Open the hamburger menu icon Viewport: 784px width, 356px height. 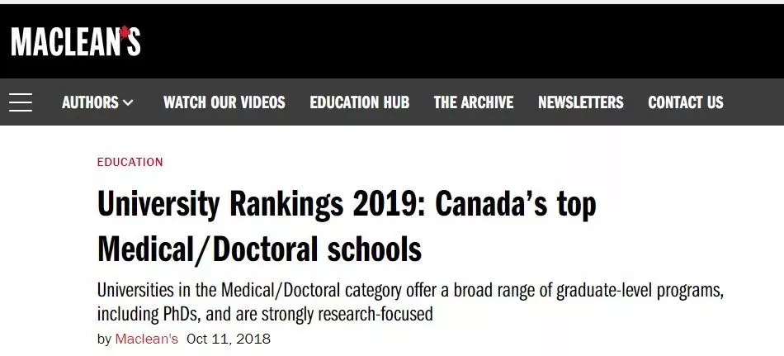click(21, 102)
